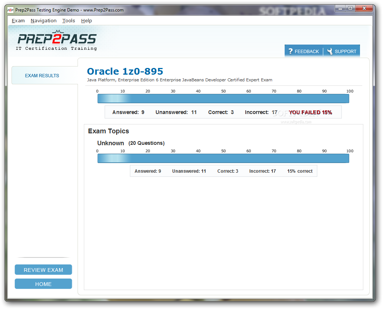Open the Tools menu
Screen dimensions: 383x309
69,21
